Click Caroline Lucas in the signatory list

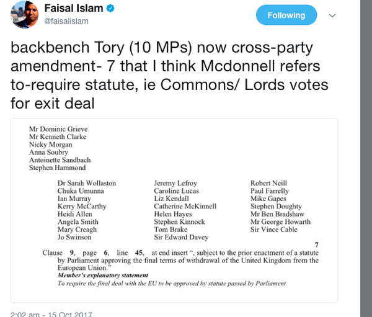177,191
